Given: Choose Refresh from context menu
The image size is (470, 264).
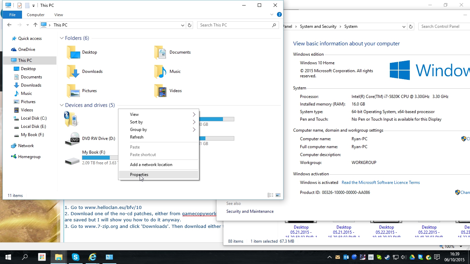Looking at the screenshot, I should click(159, 137).
